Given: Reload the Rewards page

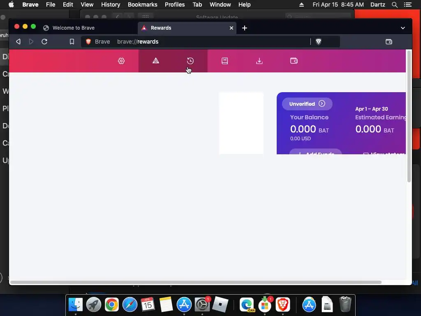Looking at the screenshot, I should pyautogui.click(x=44, y=42).
